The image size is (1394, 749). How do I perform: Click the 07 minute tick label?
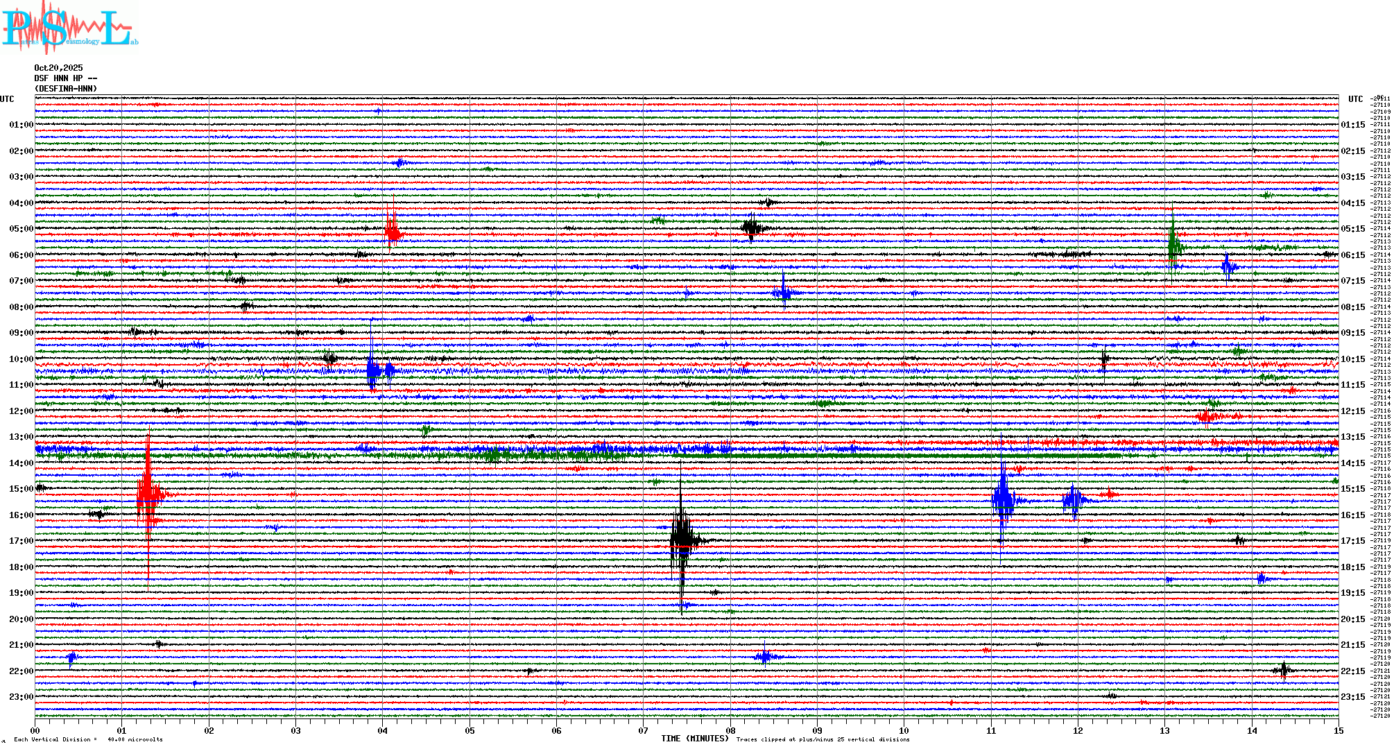(643, 730)
